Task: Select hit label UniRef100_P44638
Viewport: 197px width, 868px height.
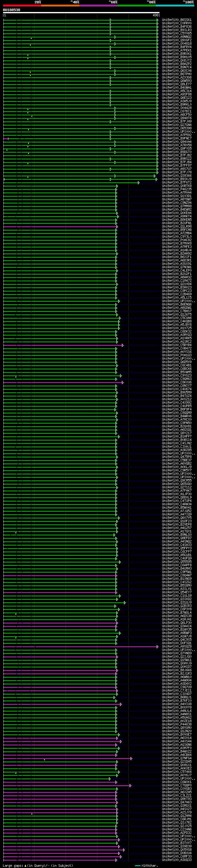Action: 176,724
